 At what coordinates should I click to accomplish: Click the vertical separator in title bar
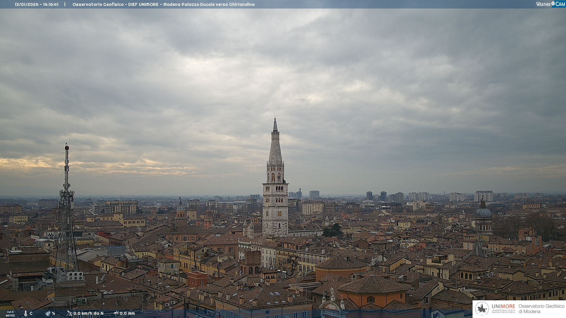[x=65, y=4]
